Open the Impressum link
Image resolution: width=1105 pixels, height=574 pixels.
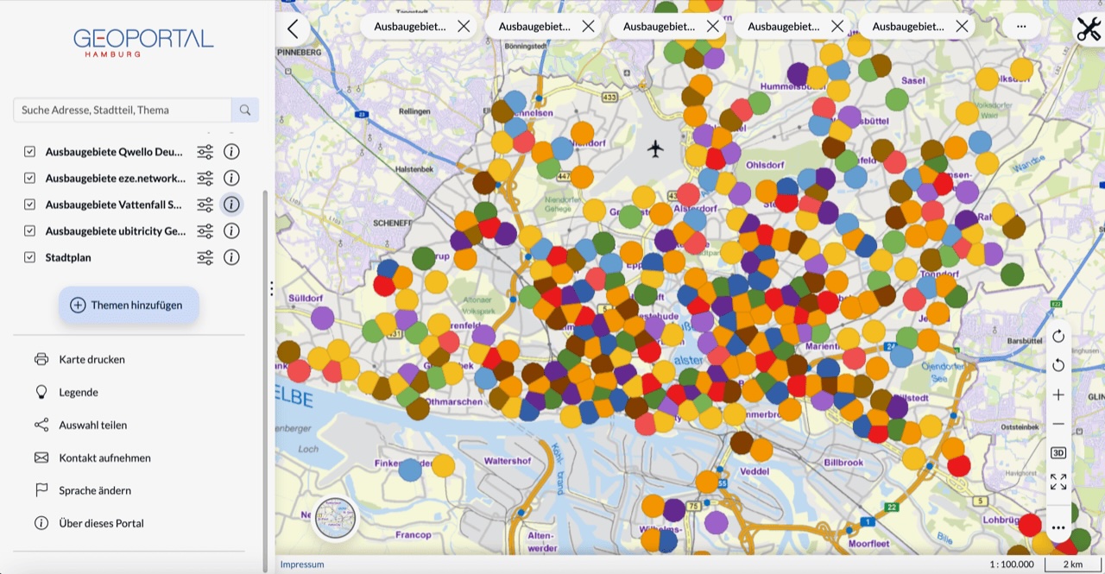point(302,565)
